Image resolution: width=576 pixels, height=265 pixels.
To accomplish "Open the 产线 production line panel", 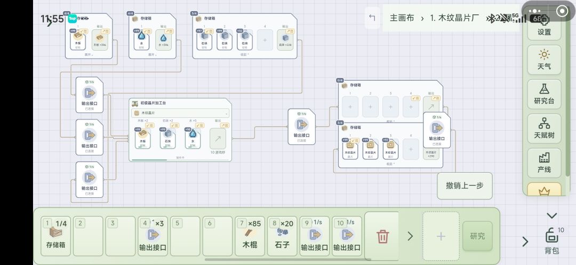I will click(544, 163).
